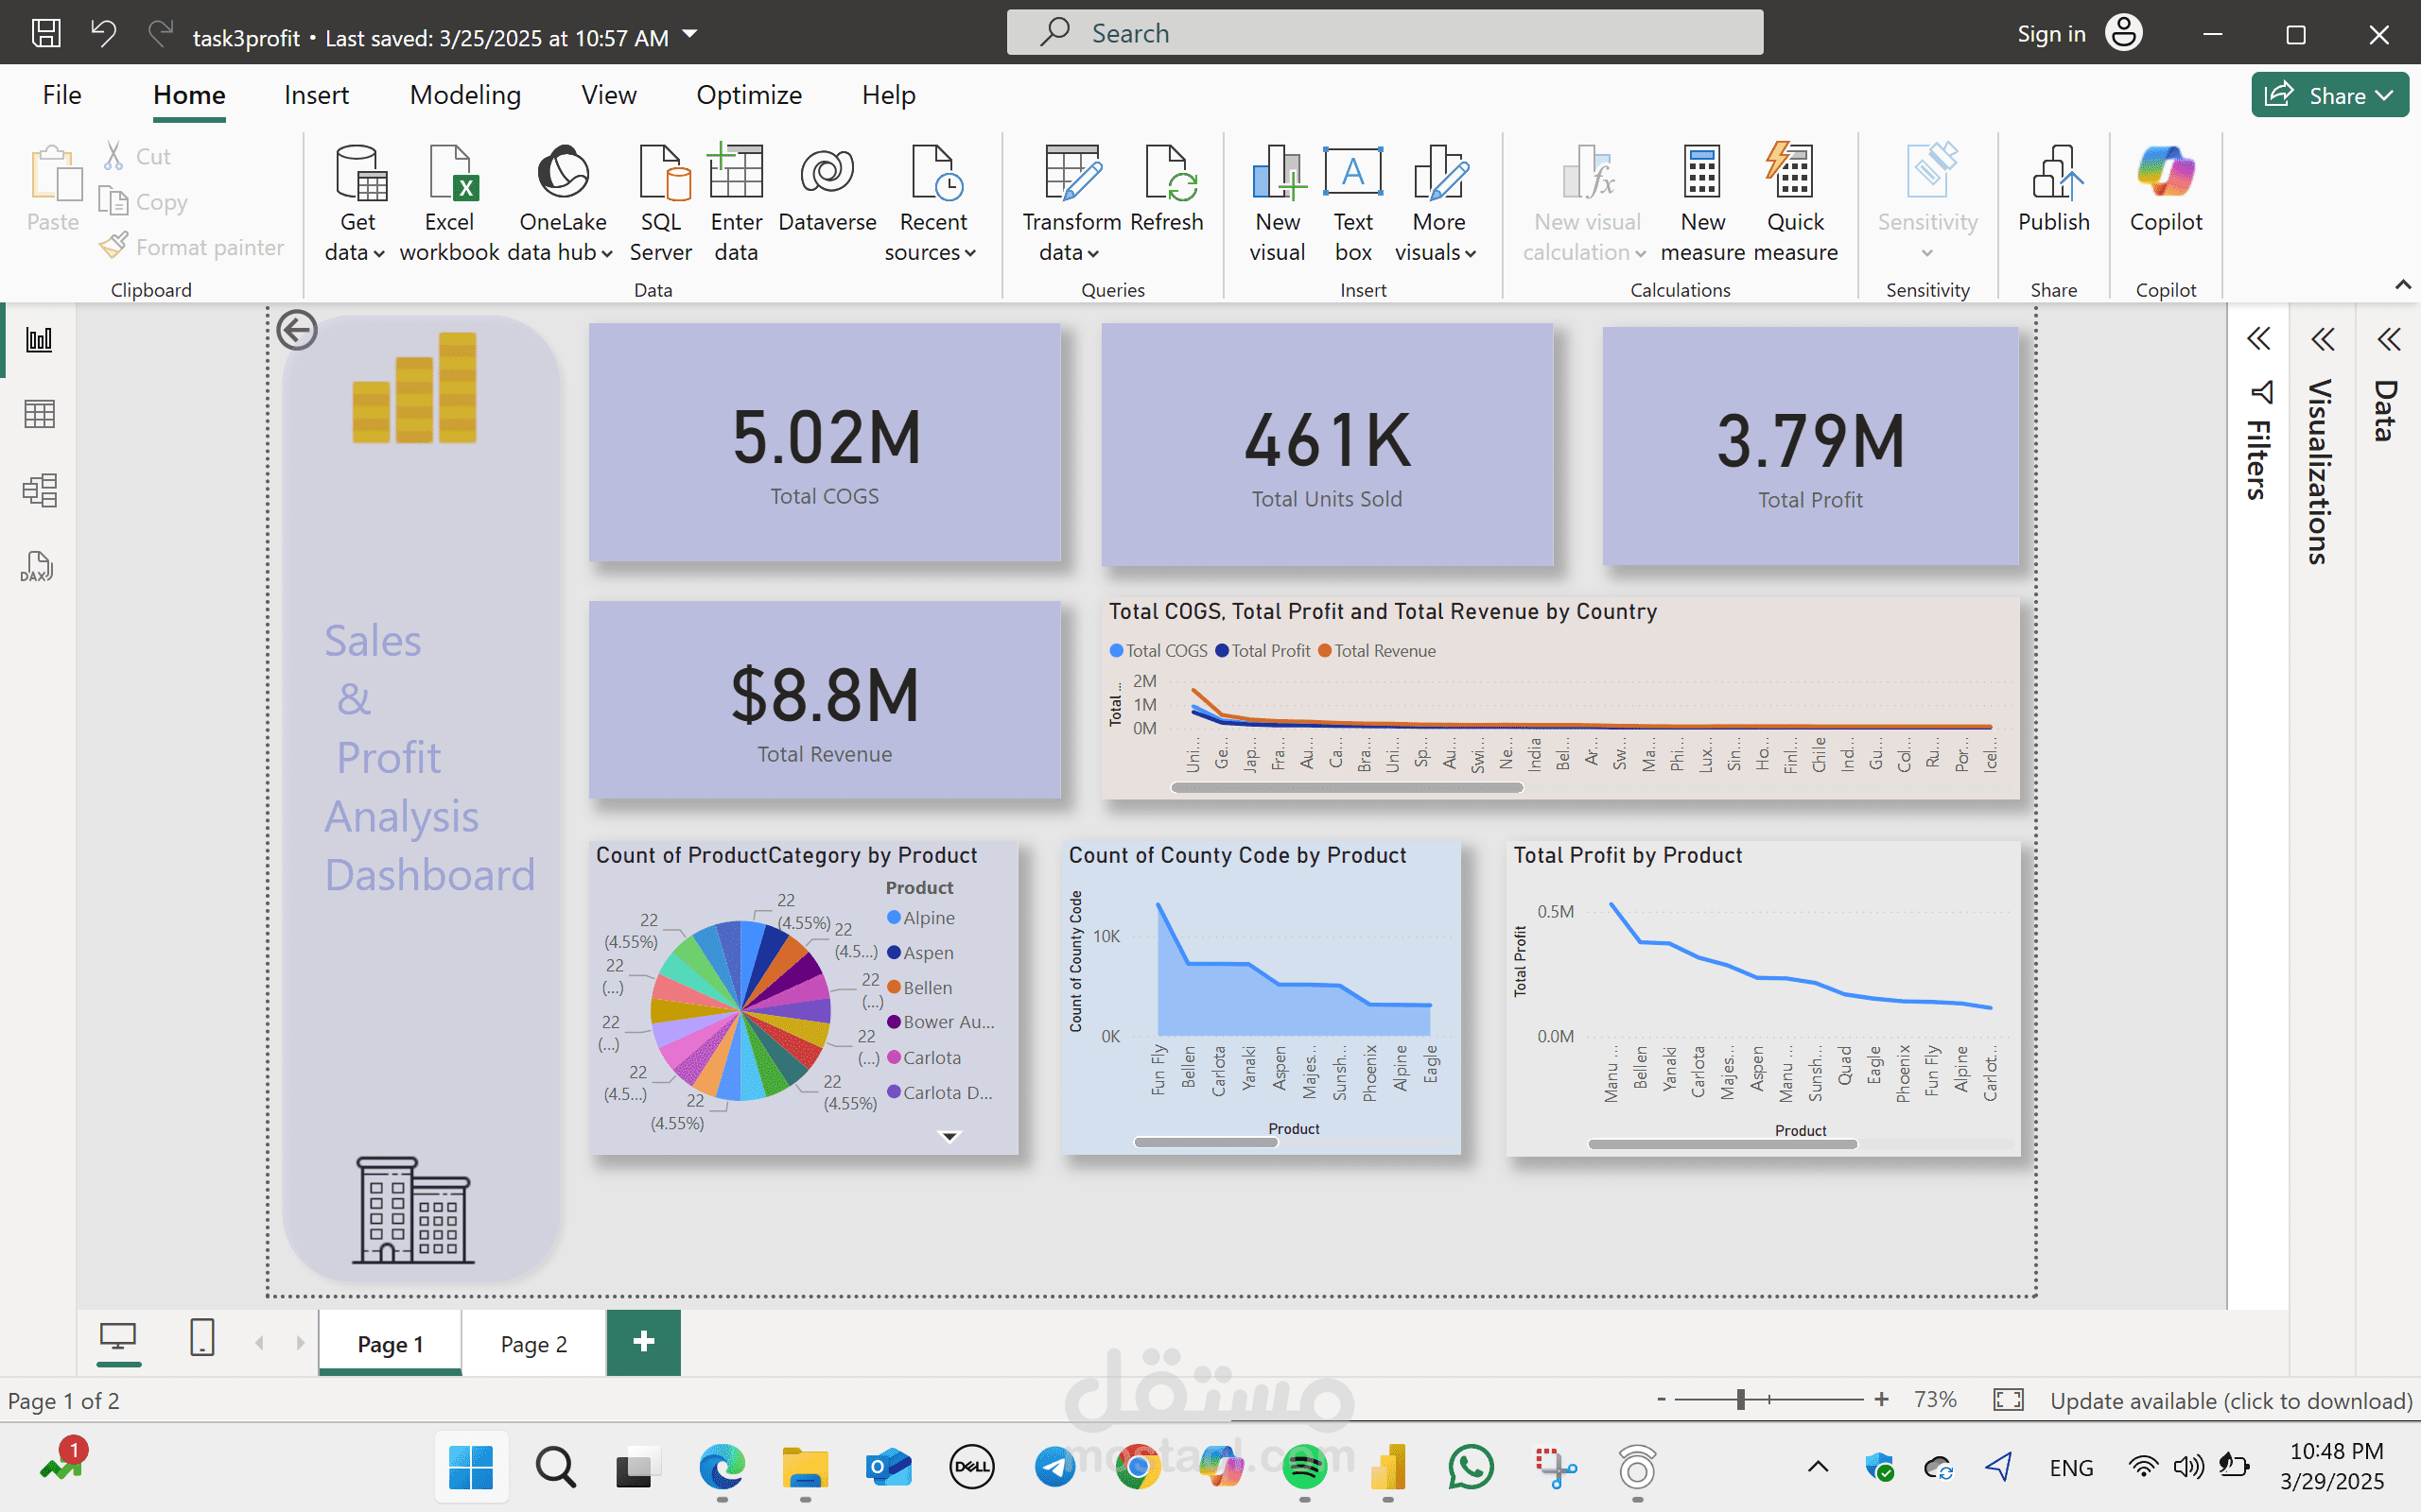Open the Model view icon
The height and width of the screenshot is (1512, 2421).
click(x=39, y=490)
